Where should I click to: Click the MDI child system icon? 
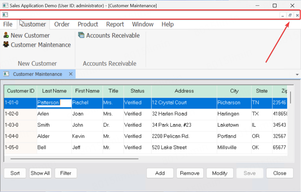point(5,15)
